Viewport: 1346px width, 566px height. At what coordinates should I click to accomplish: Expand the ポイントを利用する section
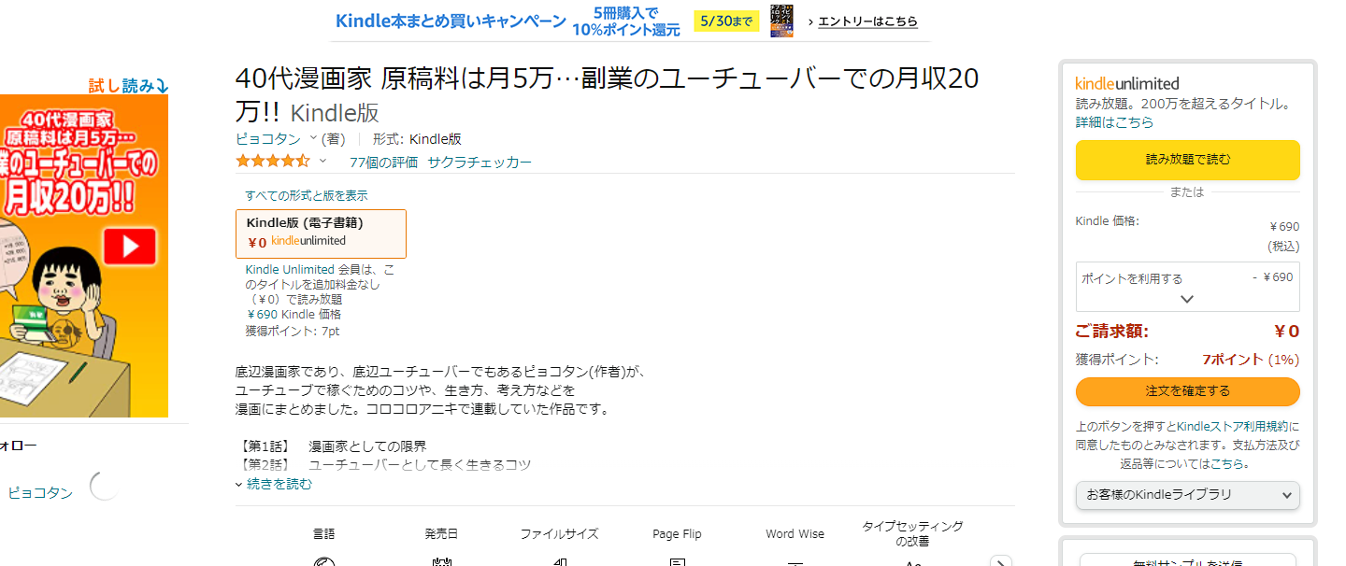pos(1188,287)
